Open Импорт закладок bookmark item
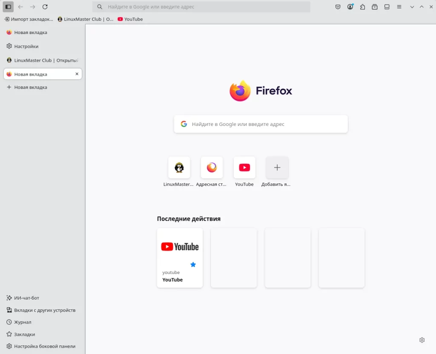Image resolution: width=436 pixels, height=354 pixels. click(x=29, y=19)
